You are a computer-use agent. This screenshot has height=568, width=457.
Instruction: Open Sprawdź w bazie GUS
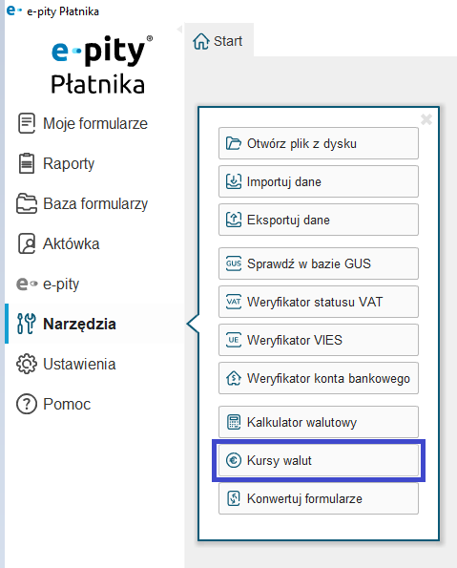pos(319,263)
